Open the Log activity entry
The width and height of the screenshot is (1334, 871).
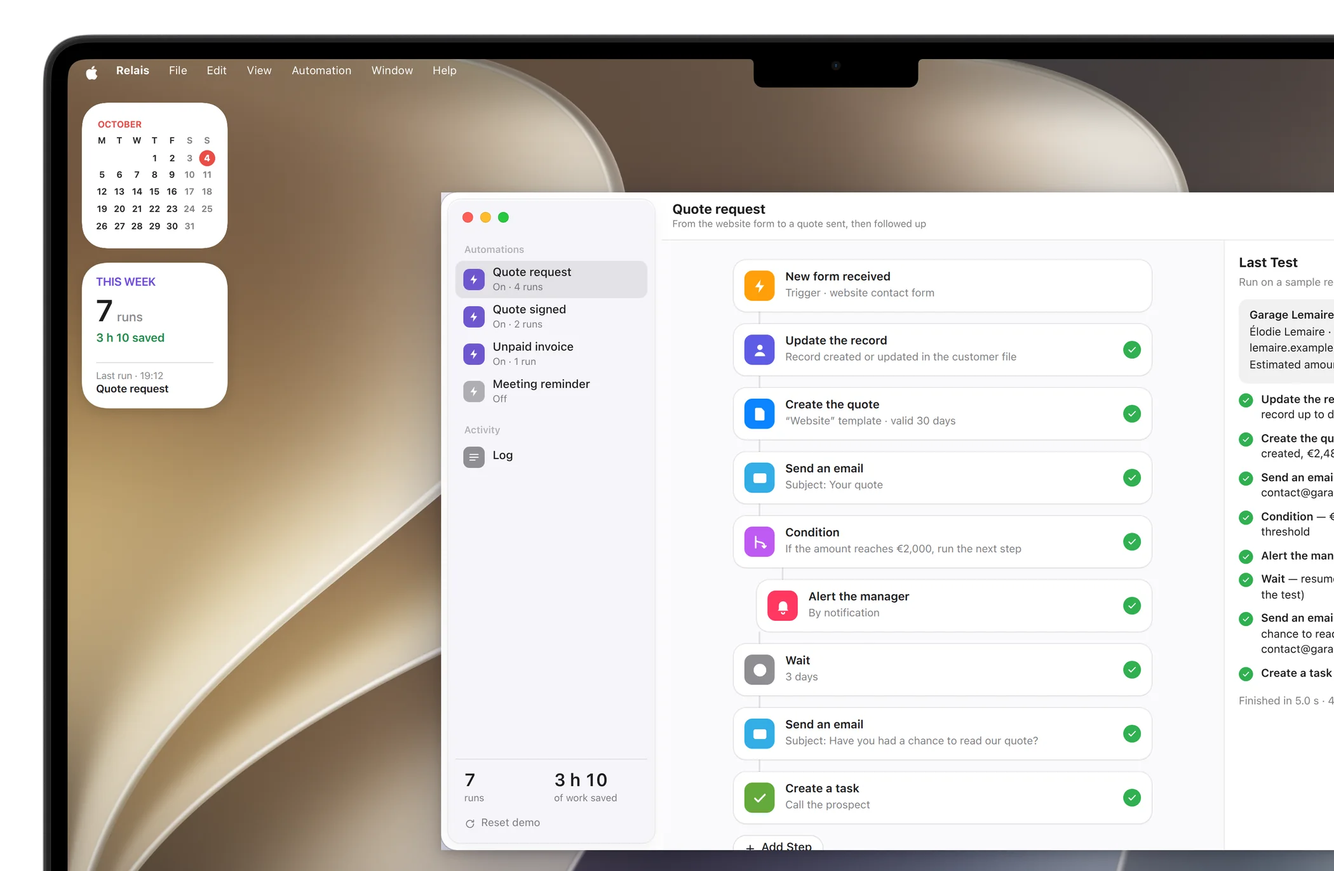(551, 457)
